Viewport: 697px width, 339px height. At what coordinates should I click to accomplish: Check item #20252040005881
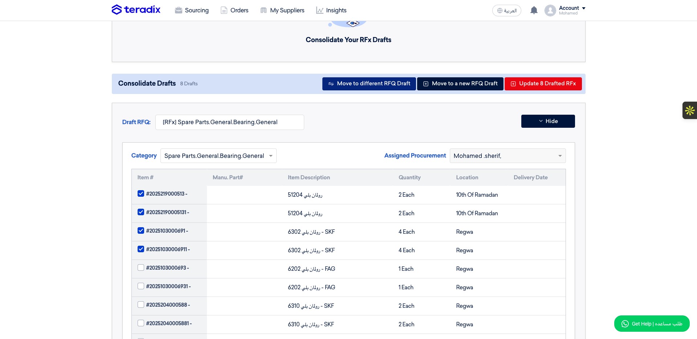[141, 323]
